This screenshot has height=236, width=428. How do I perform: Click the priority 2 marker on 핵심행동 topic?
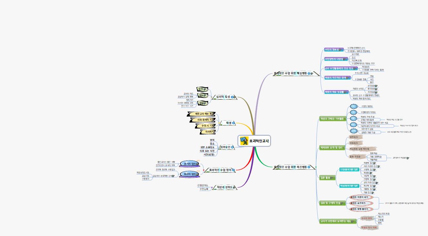point(309,74)
